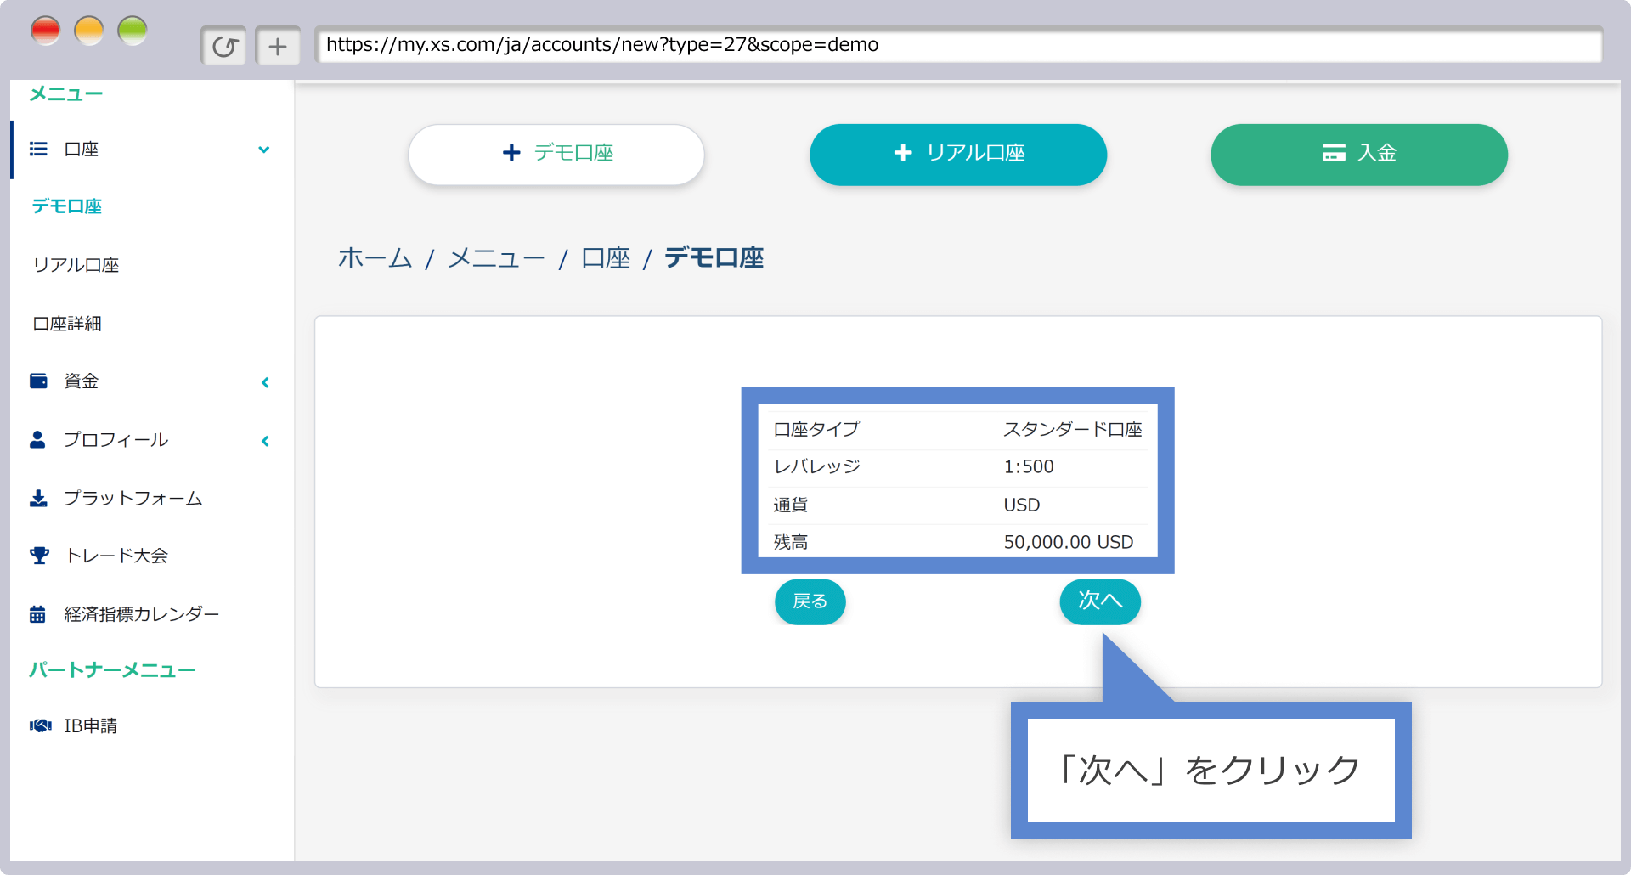
Task: Click the 口座 list icon in the sidebar
Action: click(38, 150)
